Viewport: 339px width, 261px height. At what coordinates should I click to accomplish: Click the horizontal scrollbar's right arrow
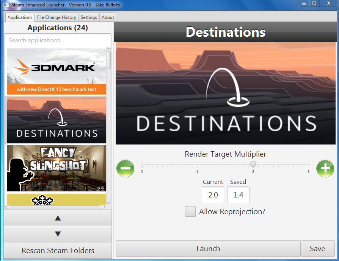(104, 207)
